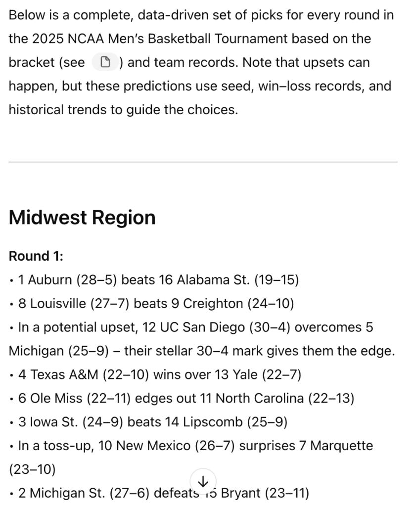Click the Midwest Region heading
This screenshot has width=413, height=506.
coord(82,218)
